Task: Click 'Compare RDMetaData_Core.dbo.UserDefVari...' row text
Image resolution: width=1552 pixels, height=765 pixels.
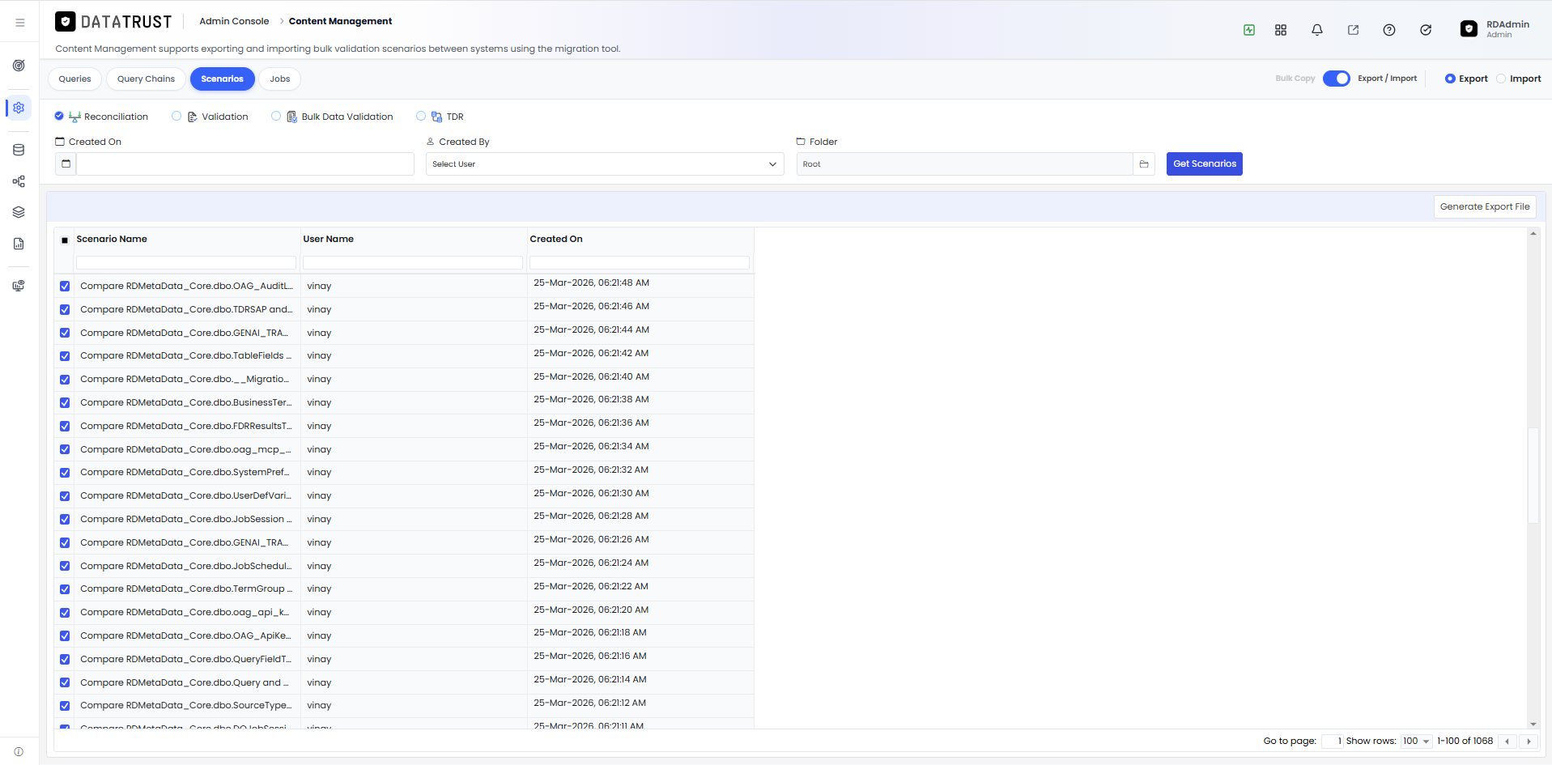Action: (x=185, y=496)
